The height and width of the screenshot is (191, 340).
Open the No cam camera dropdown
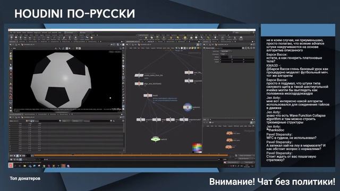118,52
